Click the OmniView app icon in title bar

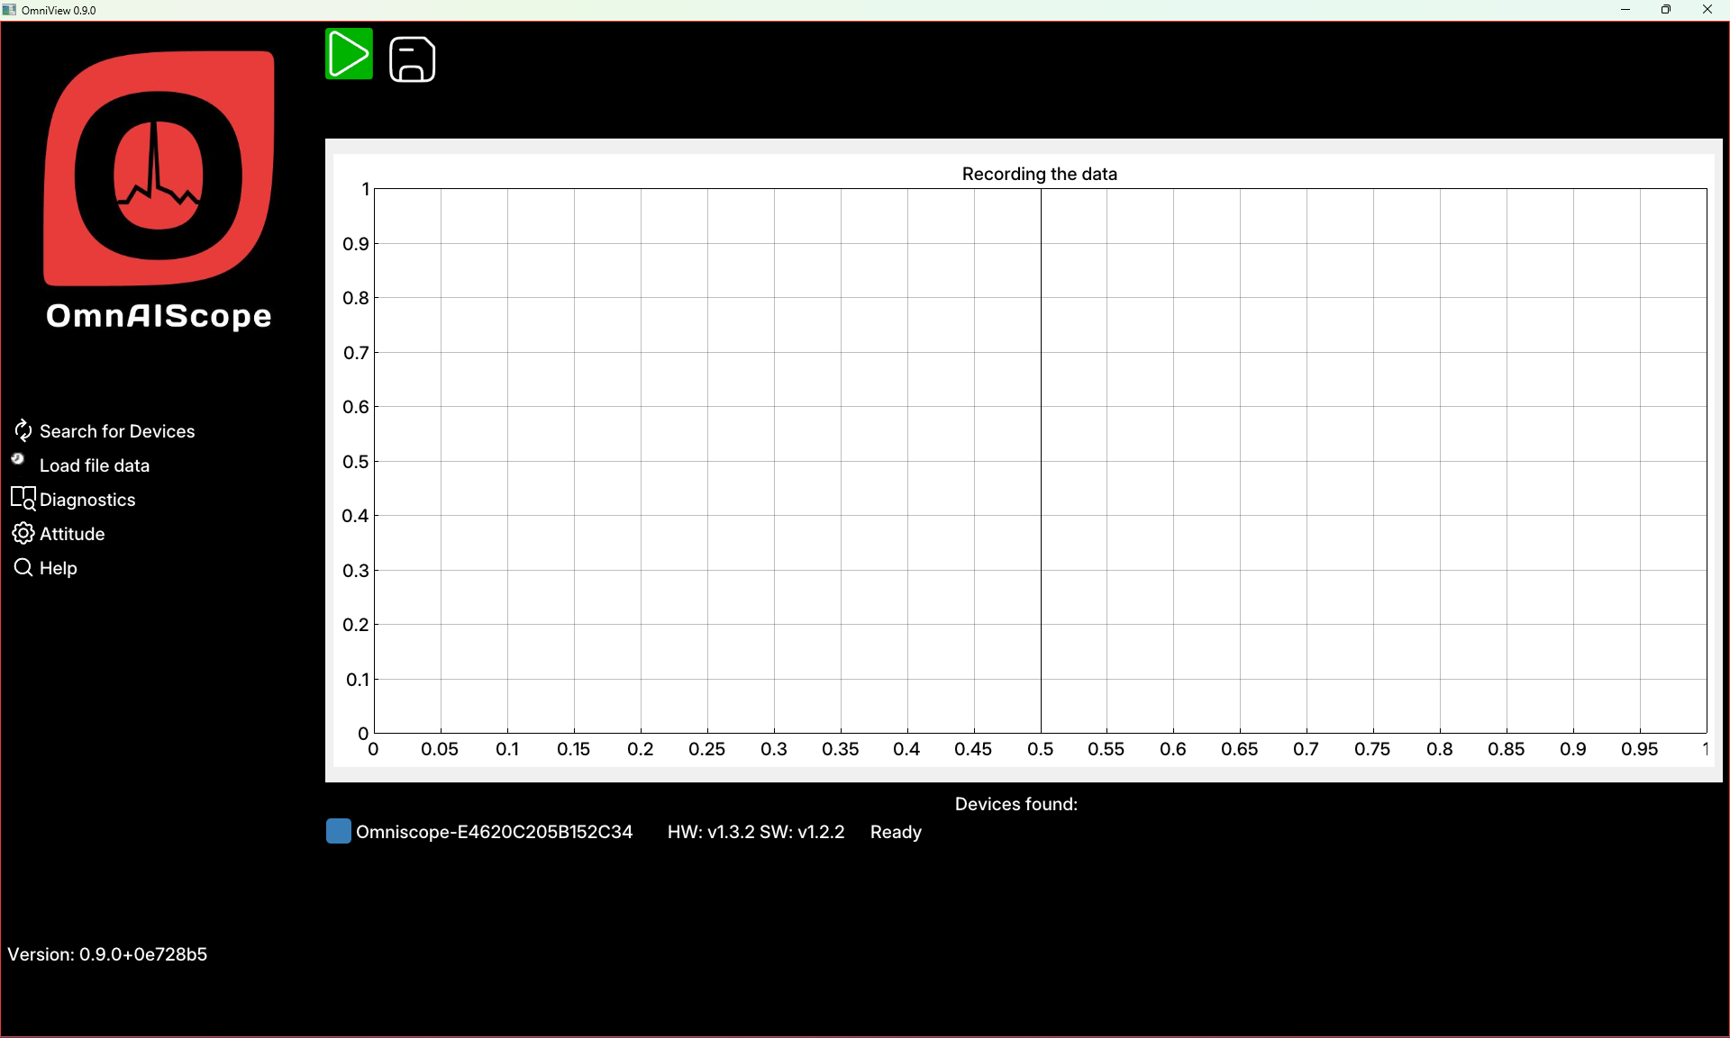click(10, 10)
